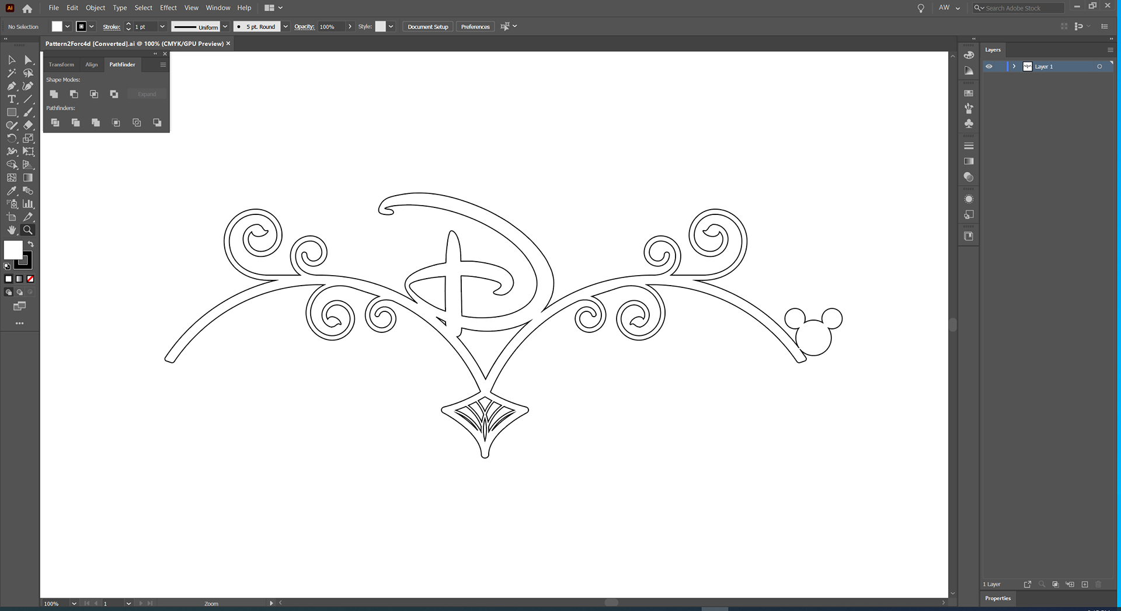Screen dimensions: 1121x611
Task: Set paint mode to Color
Action: coord(9,279)
